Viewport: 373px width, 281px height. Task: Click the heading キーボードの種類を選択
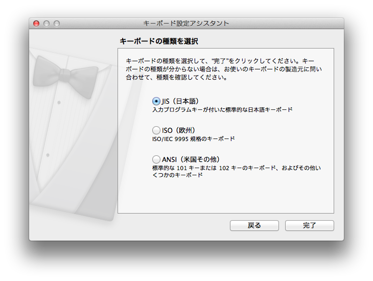[x=159, y=41]
